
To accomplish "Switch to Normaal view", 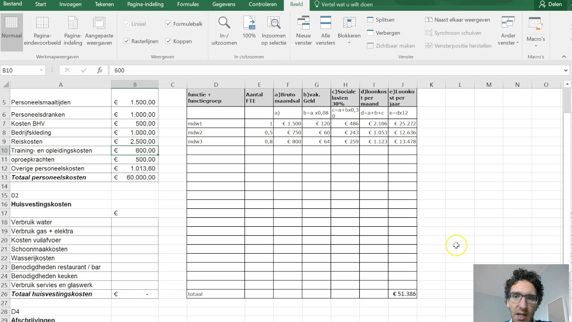I will [x=12, y=31].
